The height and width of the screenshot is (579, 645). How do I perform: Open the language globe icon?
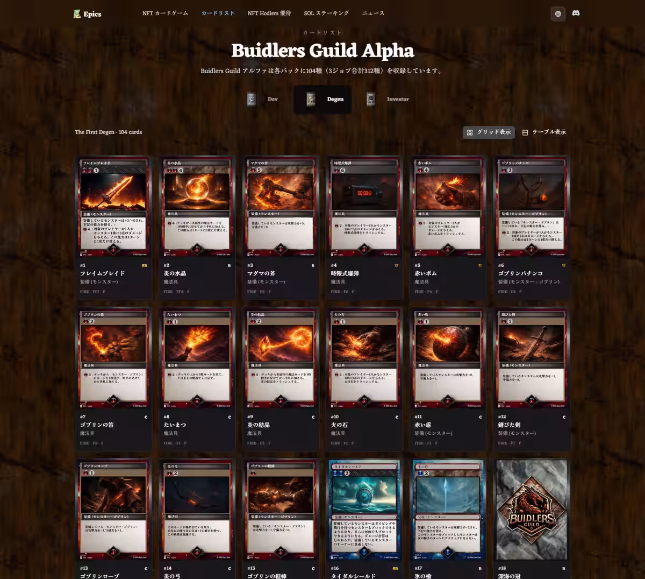pos(558,14)
